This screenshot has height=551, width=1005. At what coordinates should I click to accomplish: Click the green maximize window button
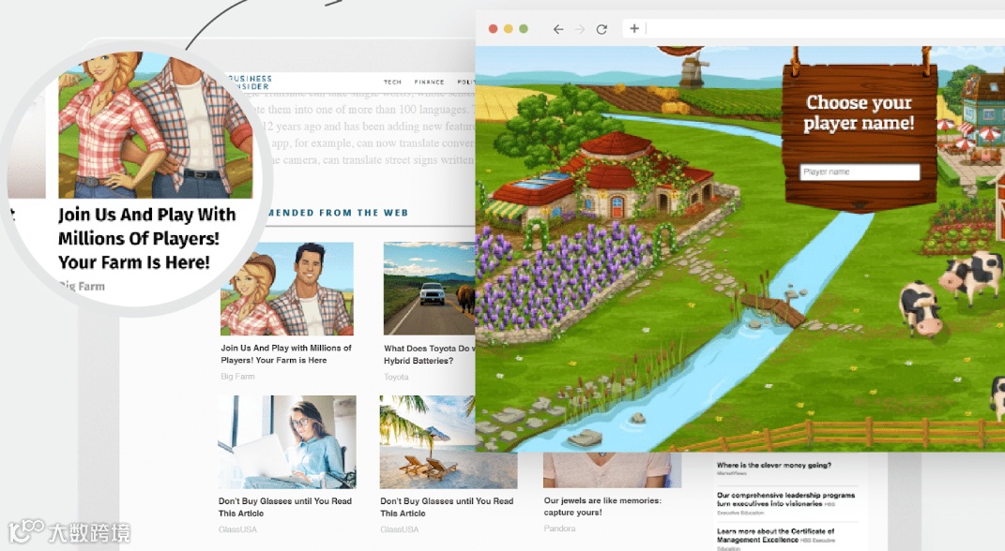pyautogui.click(x=523, y=29)
